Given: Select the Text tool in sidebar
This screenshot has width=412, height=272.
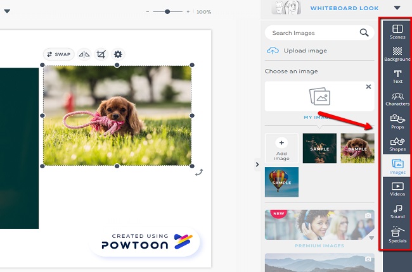Looking at the screenshot, I should point(397,77).
